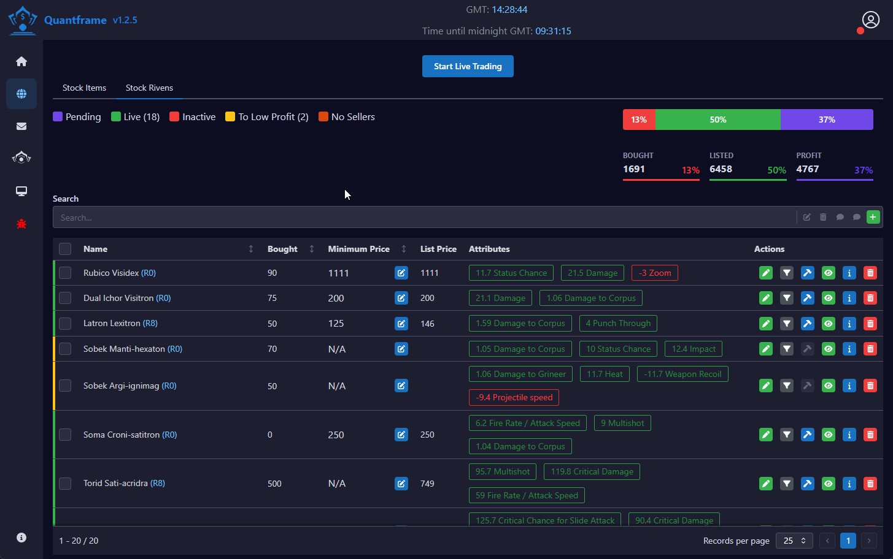Open the monitor icon in sidebar
893x559 pixels.
[x=21, y=191]
